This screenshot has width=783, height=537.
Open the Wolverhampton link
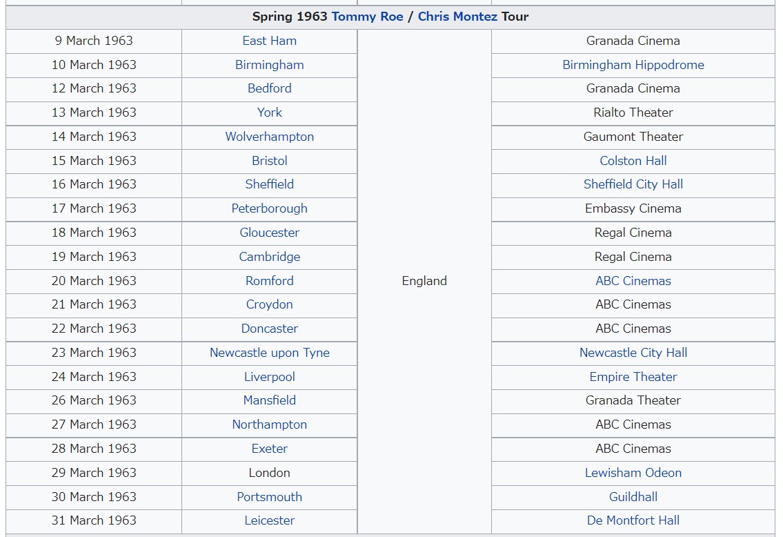[270, 137]
